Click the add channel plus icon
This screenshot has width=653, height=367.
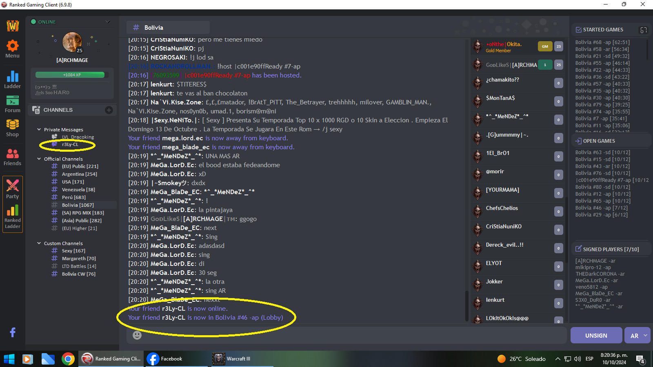pos(109,110)
